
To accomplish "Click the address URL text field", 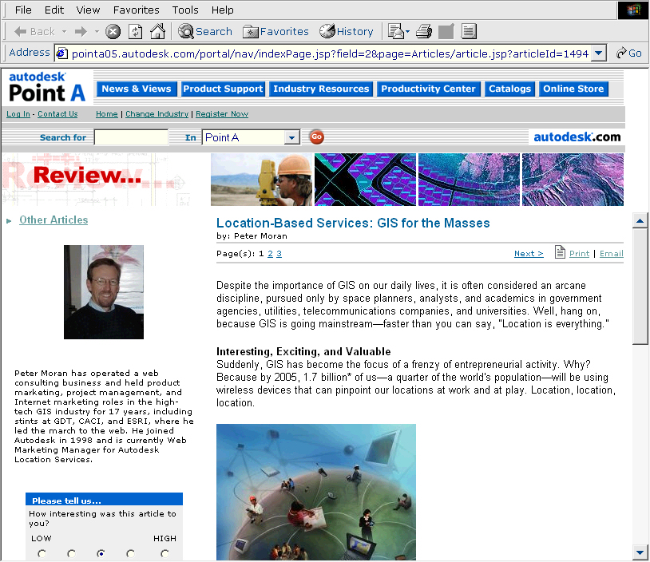I will pyautogui.click(x=330, y=53).
